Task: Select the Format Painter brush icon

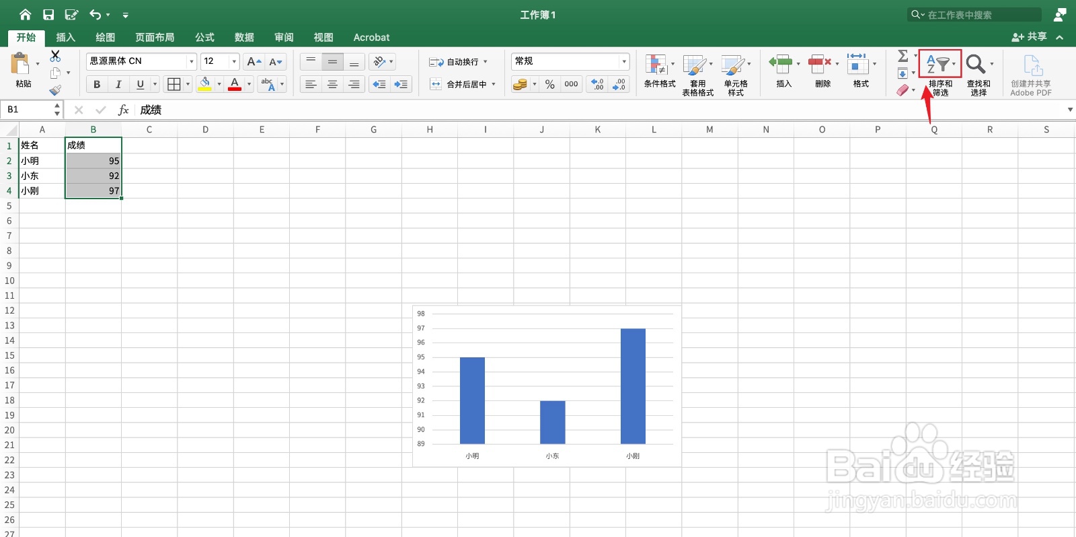Action: [55, 89]
